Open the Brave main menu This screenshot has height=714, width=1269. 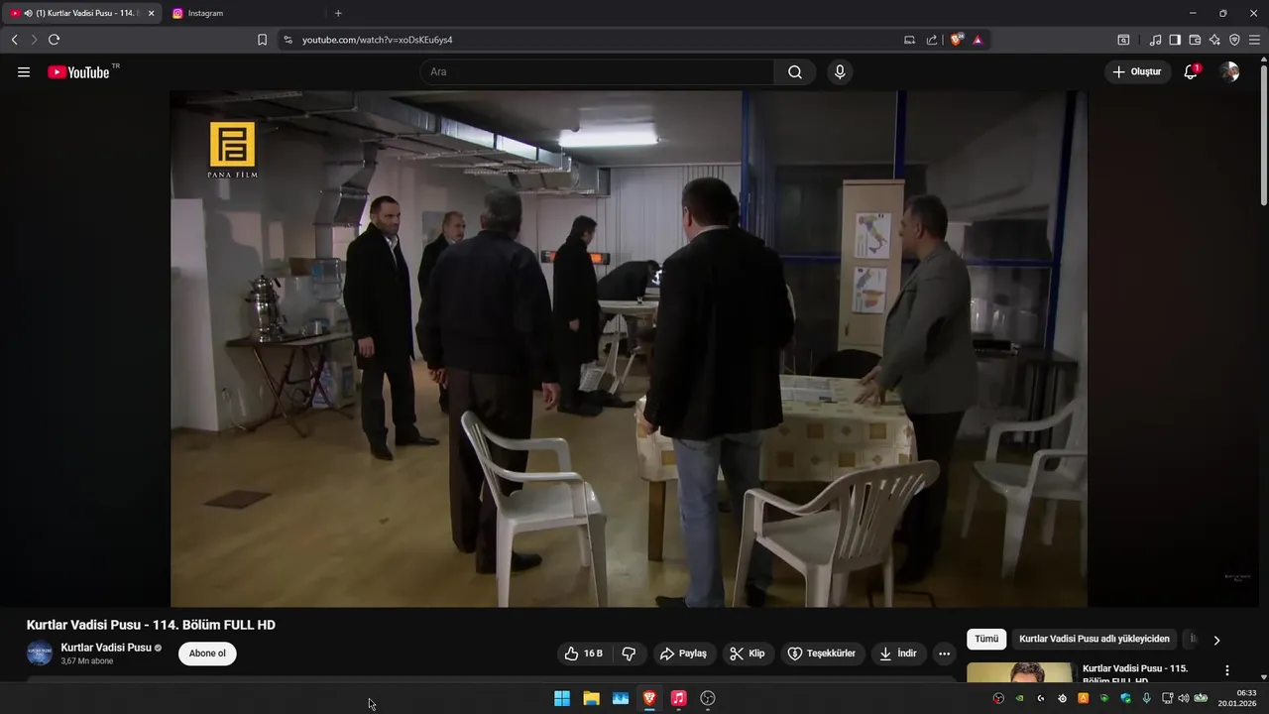click(1254, 40)
